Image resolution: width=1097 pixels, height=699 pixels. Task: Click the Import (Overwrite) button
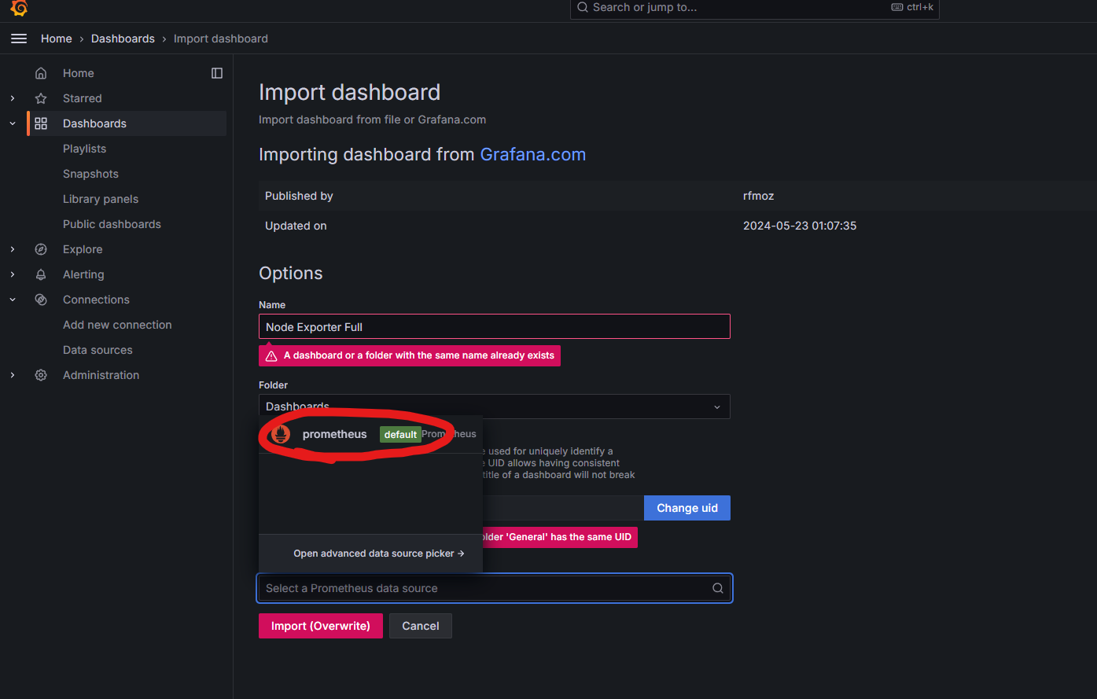click(321, 625)
